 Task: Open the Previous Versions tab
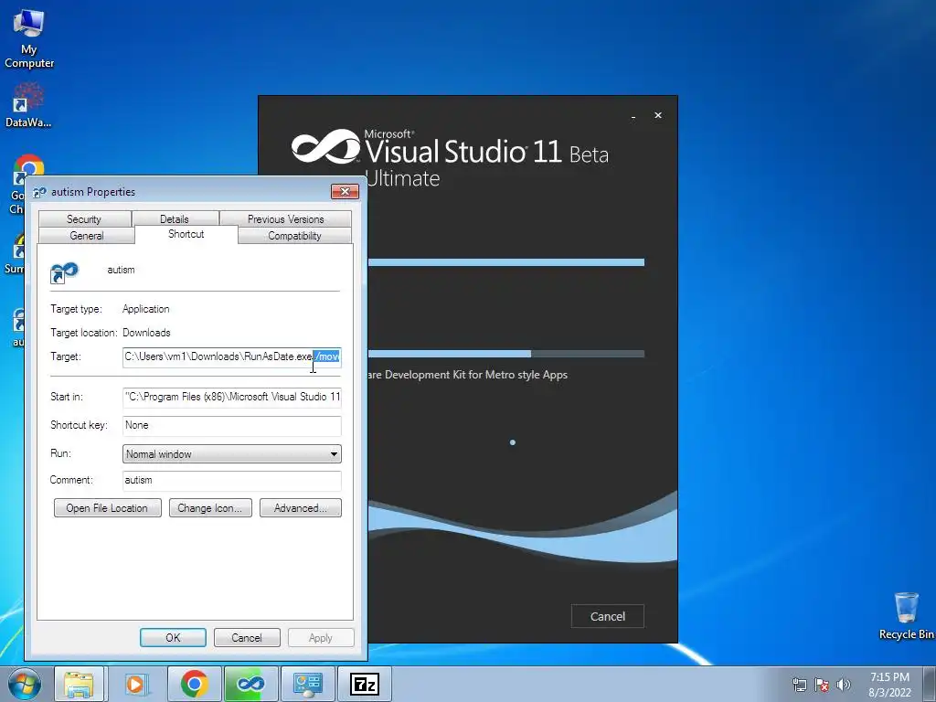[285, 219]
